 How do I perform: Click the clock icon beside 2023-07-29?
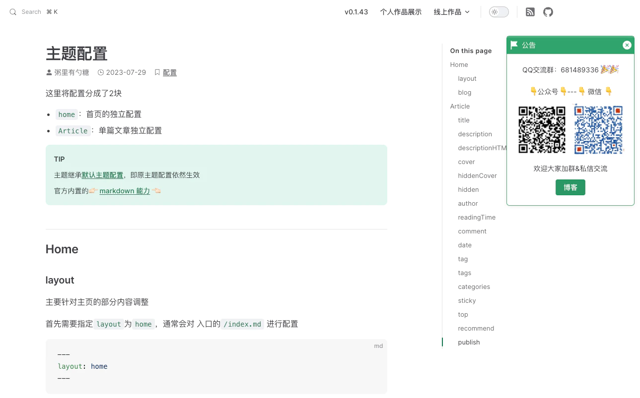(101, 72)
